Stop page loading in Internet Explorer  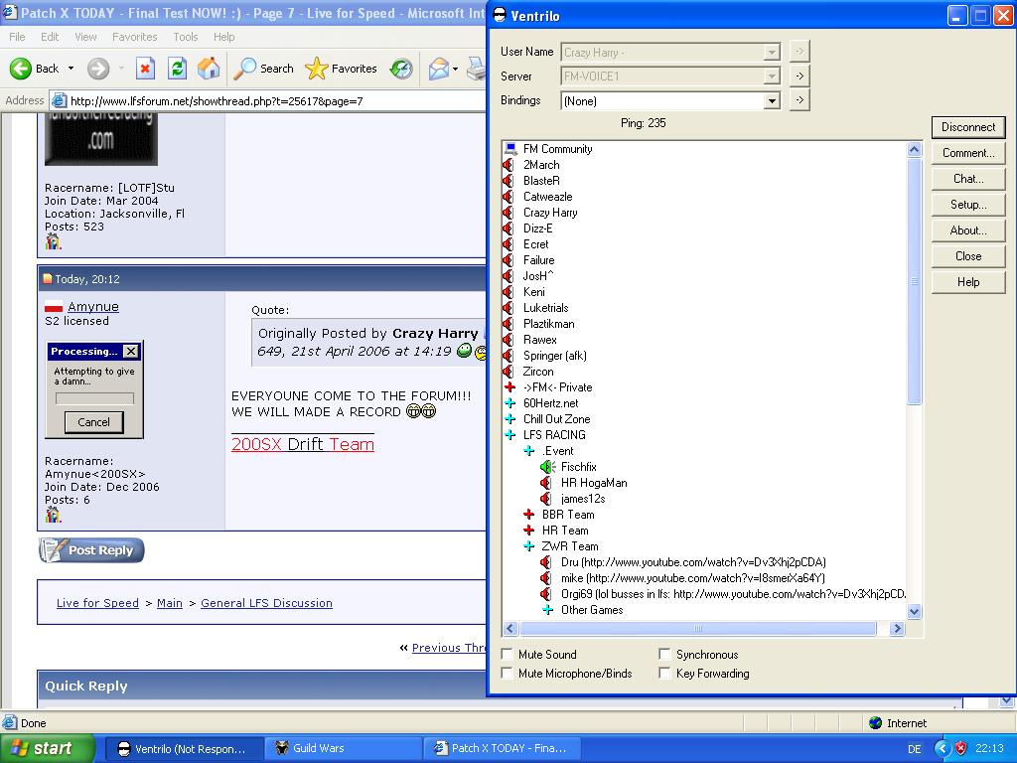pyautogui.click(x=145, y=69)
